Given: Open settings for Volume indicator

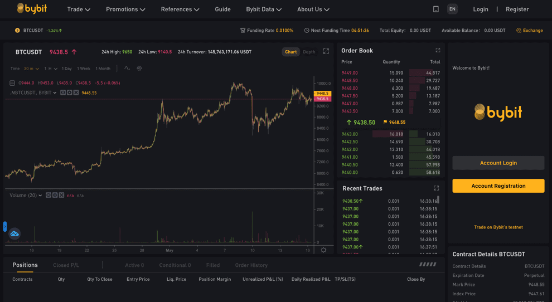Looking at the screenshot, I should click(55, 195).
